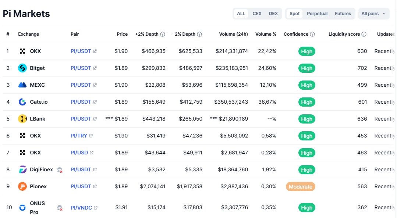Sort table by Volume (24h) column
This screenshot has height=218, width=397.
coord(233,34)
